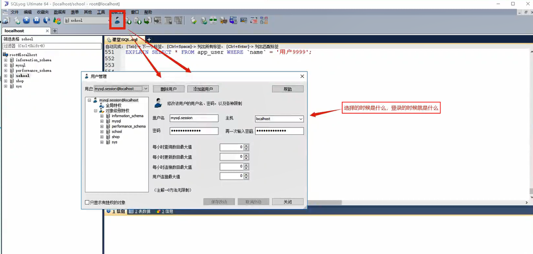
Task: Click the overlapping tables copy icon
Action: (178, 20)
